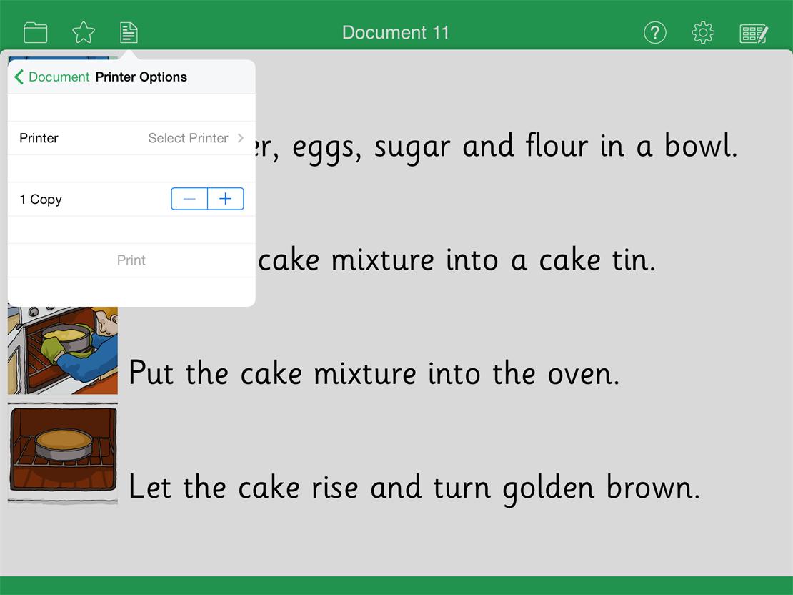Open favorites with the star icon
793x595 pixels.
tap(84, 32)
